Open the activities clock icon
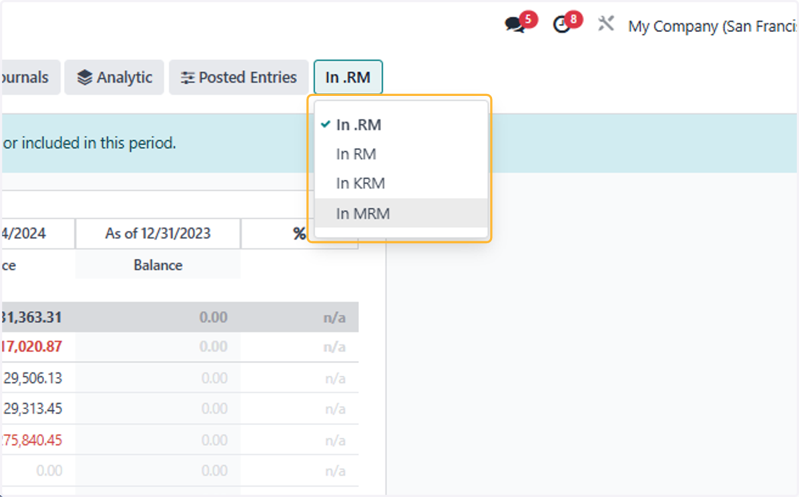The height and width of the screenshot is (497, 799). [563, 26]
